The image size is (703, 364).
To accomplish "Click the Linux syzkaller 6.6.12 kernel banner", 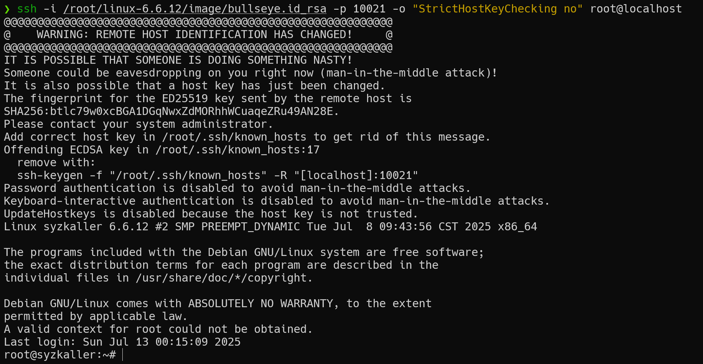I will [270, 227].
